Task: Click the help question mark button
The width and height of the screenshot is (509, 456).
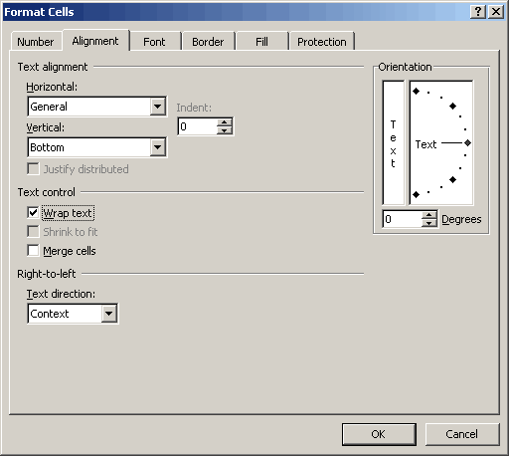Action: tap(478, 12)
